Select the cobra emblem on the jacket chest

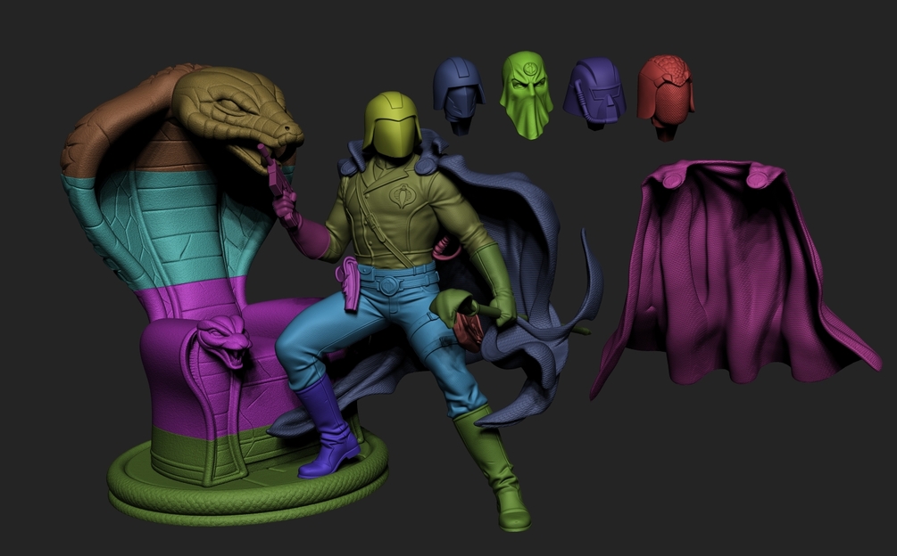click(x=403, y=195)
